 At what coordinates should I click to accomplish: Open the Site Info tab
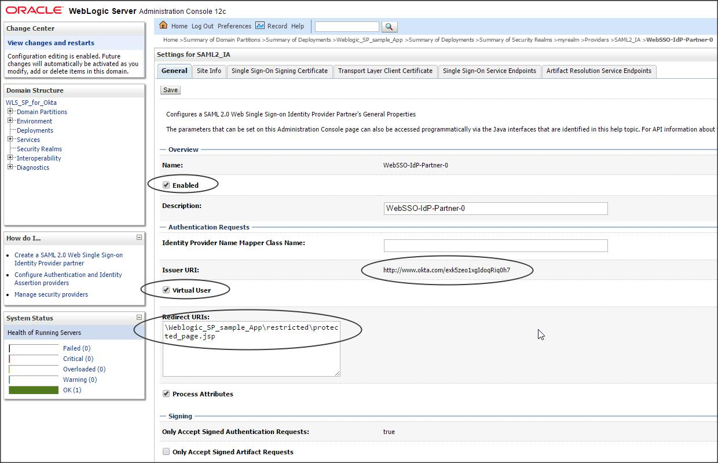(x=209, y=71)
